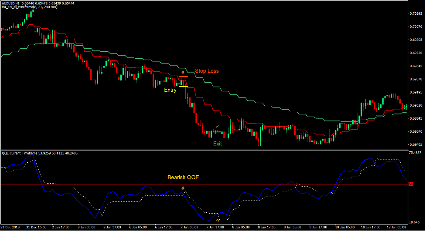This screenshot has width=426, height=231.
Task: Click the 0.70245 price on the axis
Action: click(416, 14)
